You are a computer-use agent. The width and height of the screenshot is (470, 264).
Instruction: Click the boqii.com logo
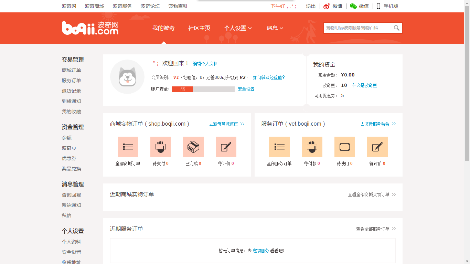click(90, 28)
